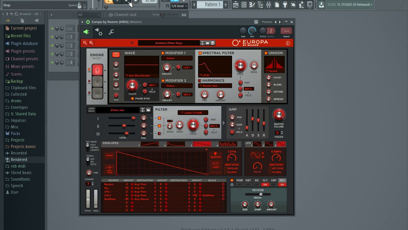Open the Pattern 1 selector
408x230 pixels.
click(x=209, y=4)
